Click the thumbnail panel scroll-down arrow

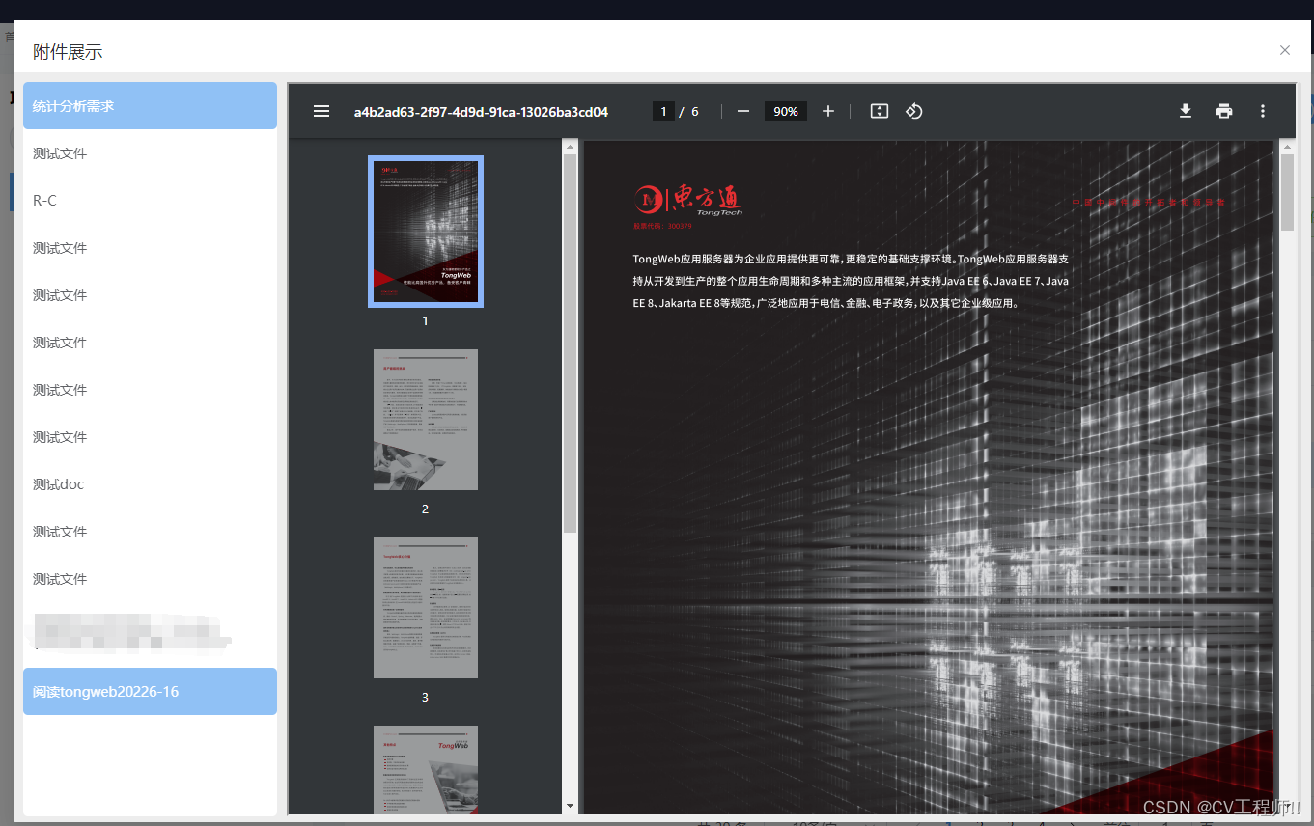click(x=570, y=806)
